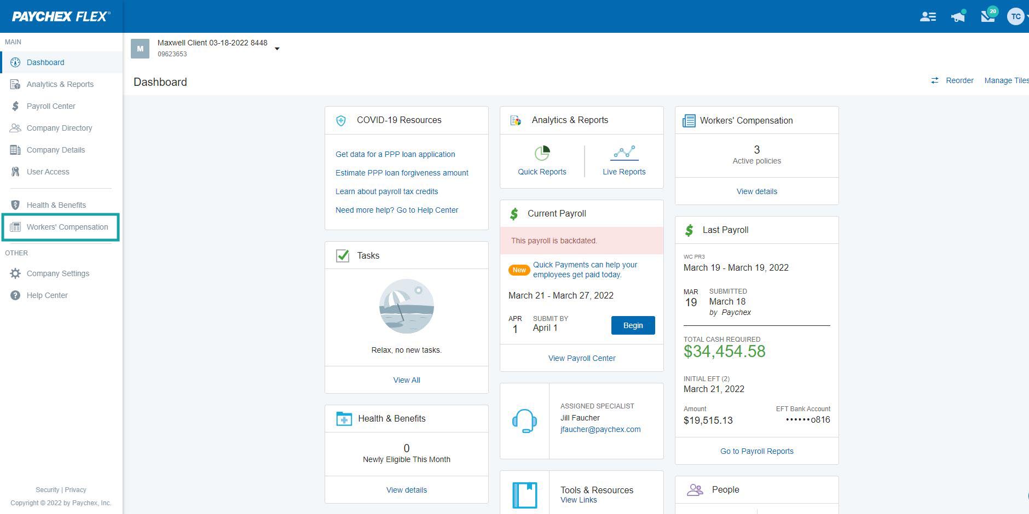The height and width of the screenshot is (514, 1029).
Task: Click the User Access keys icon
Action: pos(15,172)
